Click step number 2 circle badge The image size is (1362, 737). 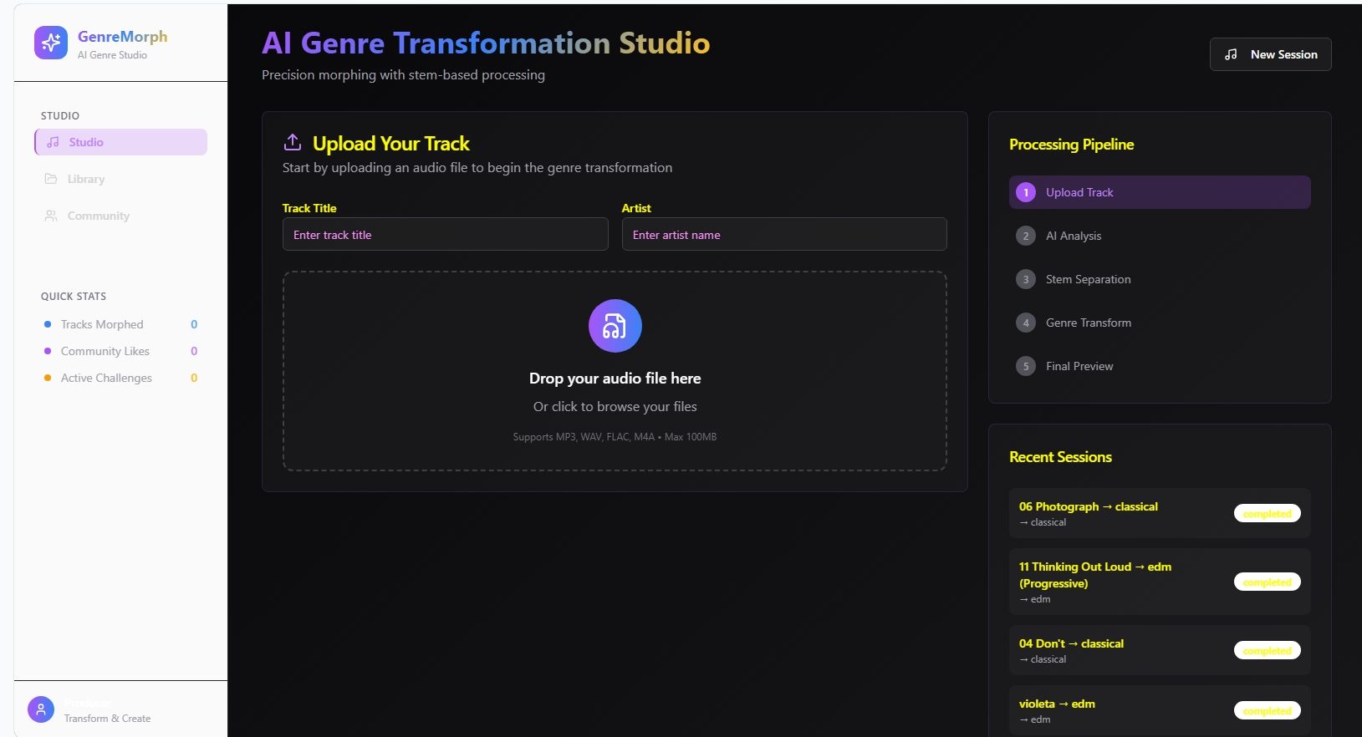pyautogui.click(x=1026, y=236)
